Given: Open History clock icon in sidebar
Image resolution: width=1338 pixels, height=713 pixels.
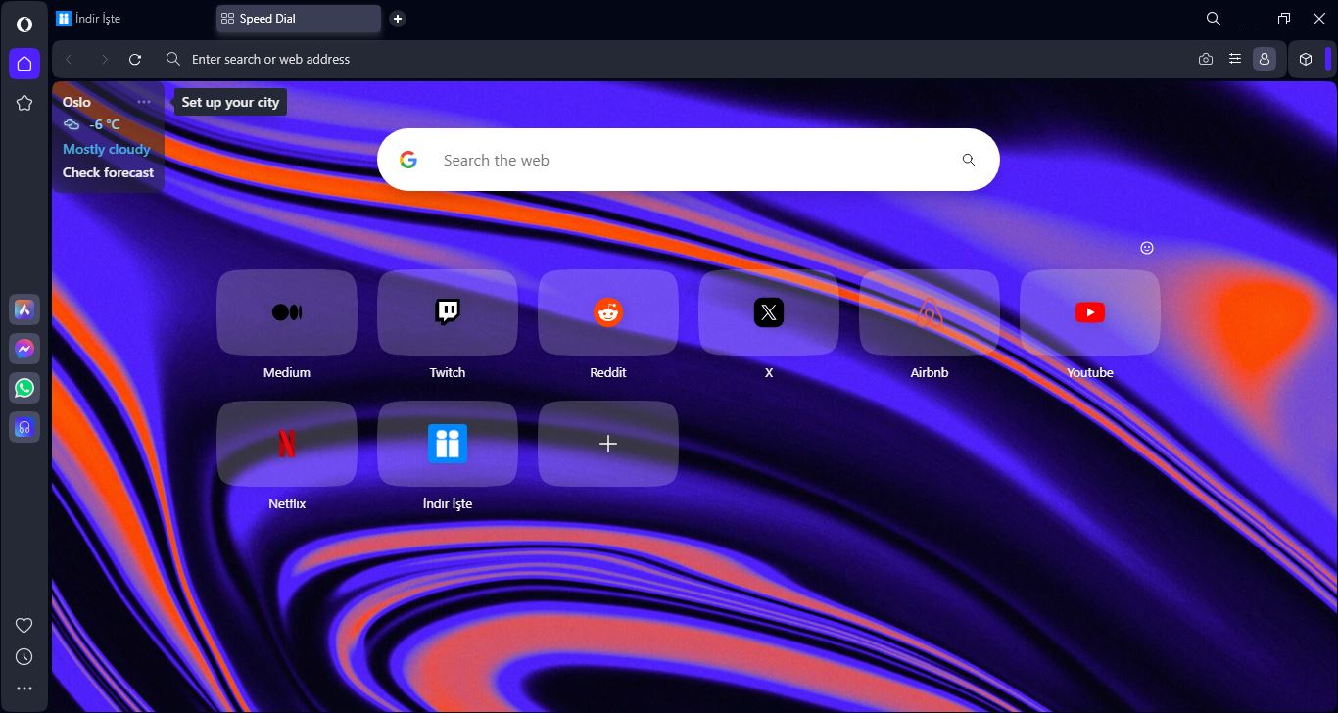Looking at the screenshot, I should pyautogui.click(x=24, y=657).
